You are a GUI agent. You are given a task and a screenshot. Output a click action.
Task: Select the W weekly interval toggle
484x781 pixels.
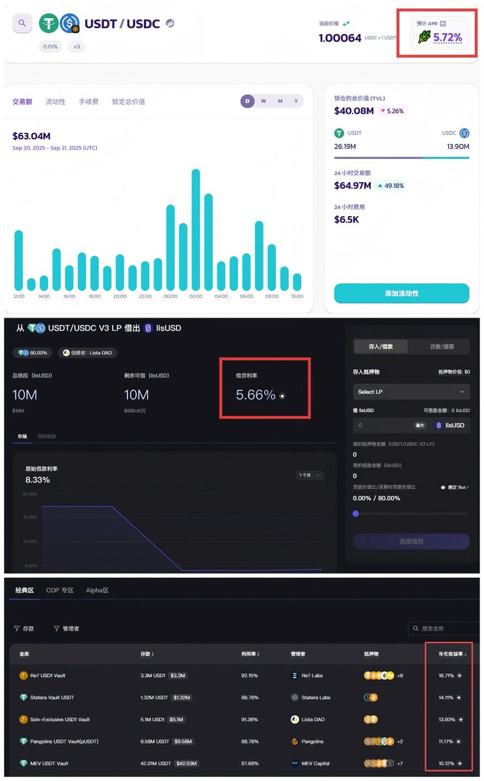pyautogui.click(x=263, y=101)
